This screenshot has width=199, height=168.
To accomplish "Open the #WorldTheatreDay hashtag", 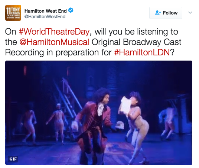I will (x=54, y=32).
